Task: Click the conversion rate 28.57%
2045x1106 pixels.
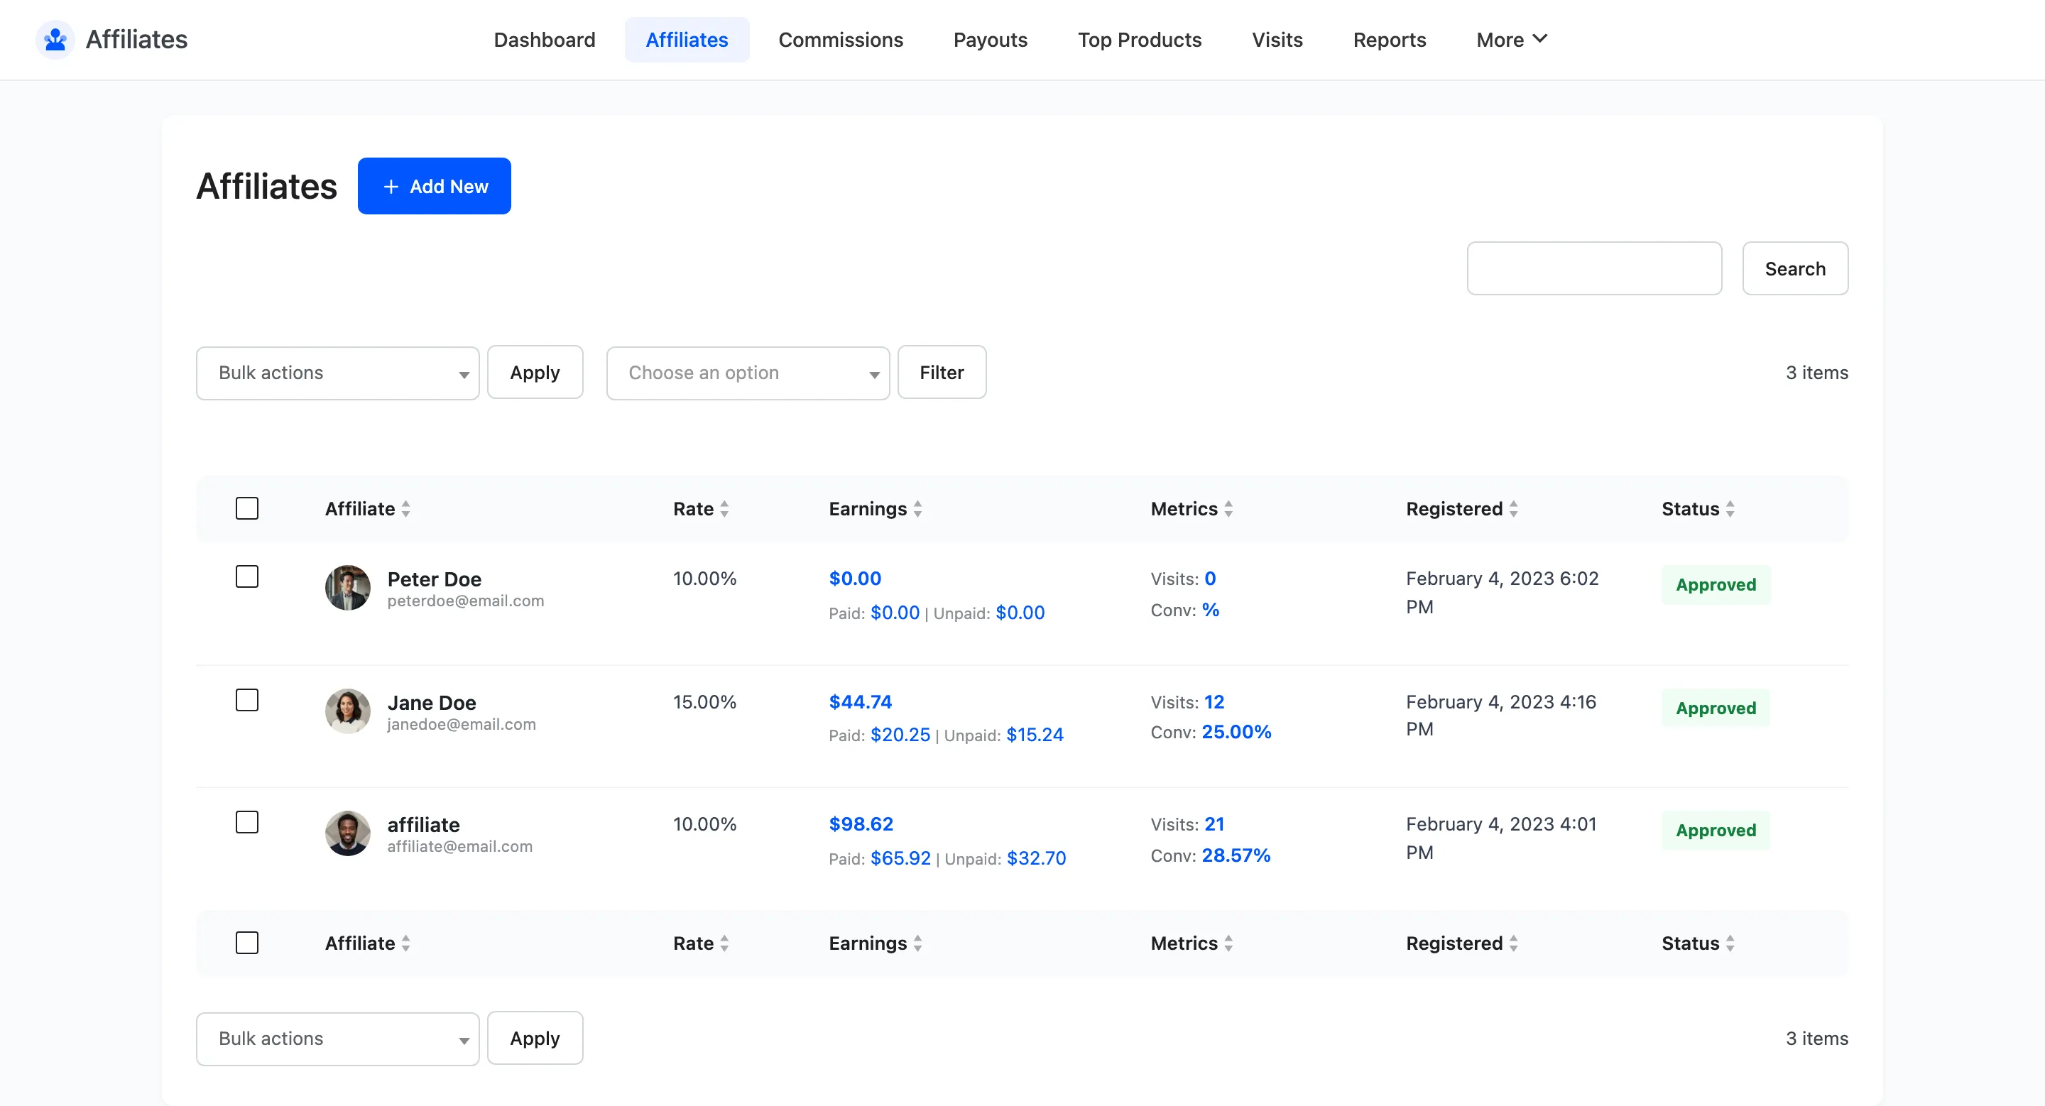Action: click(x=1236, y=855)
